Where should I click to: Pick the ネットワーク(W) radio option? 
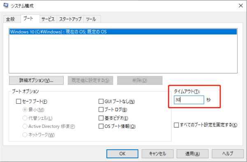click(25, 135)
